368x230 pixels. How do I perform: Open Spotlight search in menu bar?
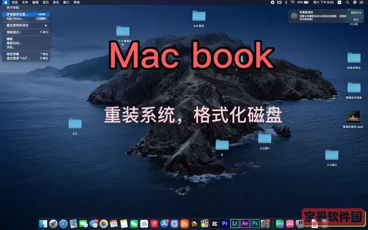347,2
